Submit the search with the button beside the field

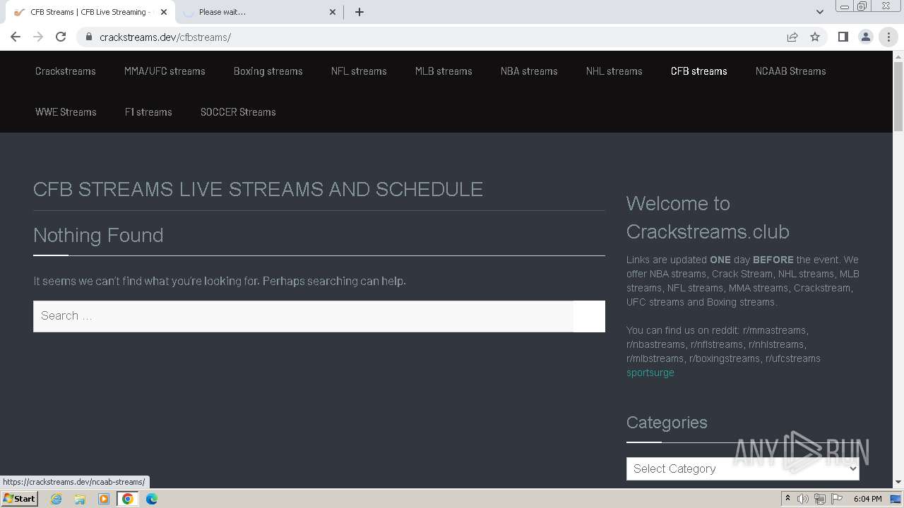point(590,316)
